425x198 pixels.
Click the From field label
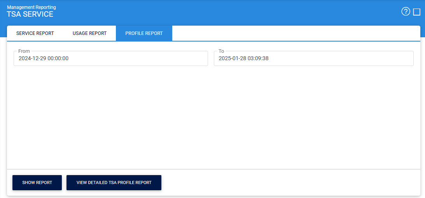(x=24, y=51)
